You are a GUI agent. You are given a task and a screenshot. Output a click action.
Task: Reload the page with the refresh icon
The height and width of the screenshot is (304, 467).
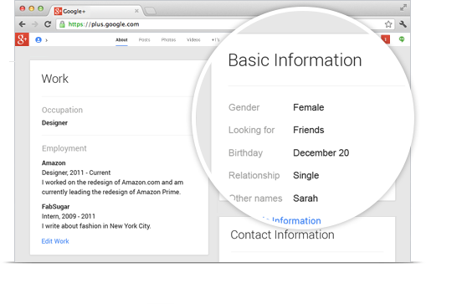[48, 24]
